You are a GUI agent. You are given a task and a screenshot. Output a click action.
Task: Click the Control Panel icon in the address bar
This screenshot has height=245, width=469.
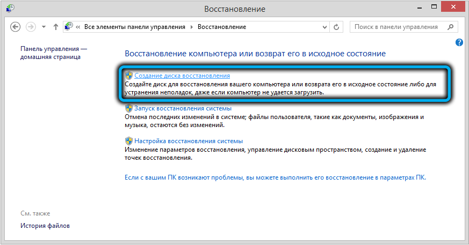pos(69,27)
